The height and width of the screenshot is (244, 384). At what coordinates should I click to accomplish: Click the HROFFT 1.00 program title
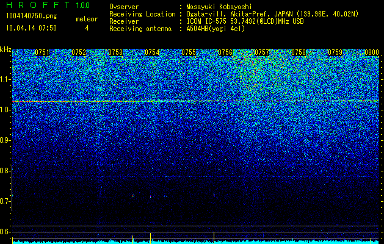click(x=48, y=5)
